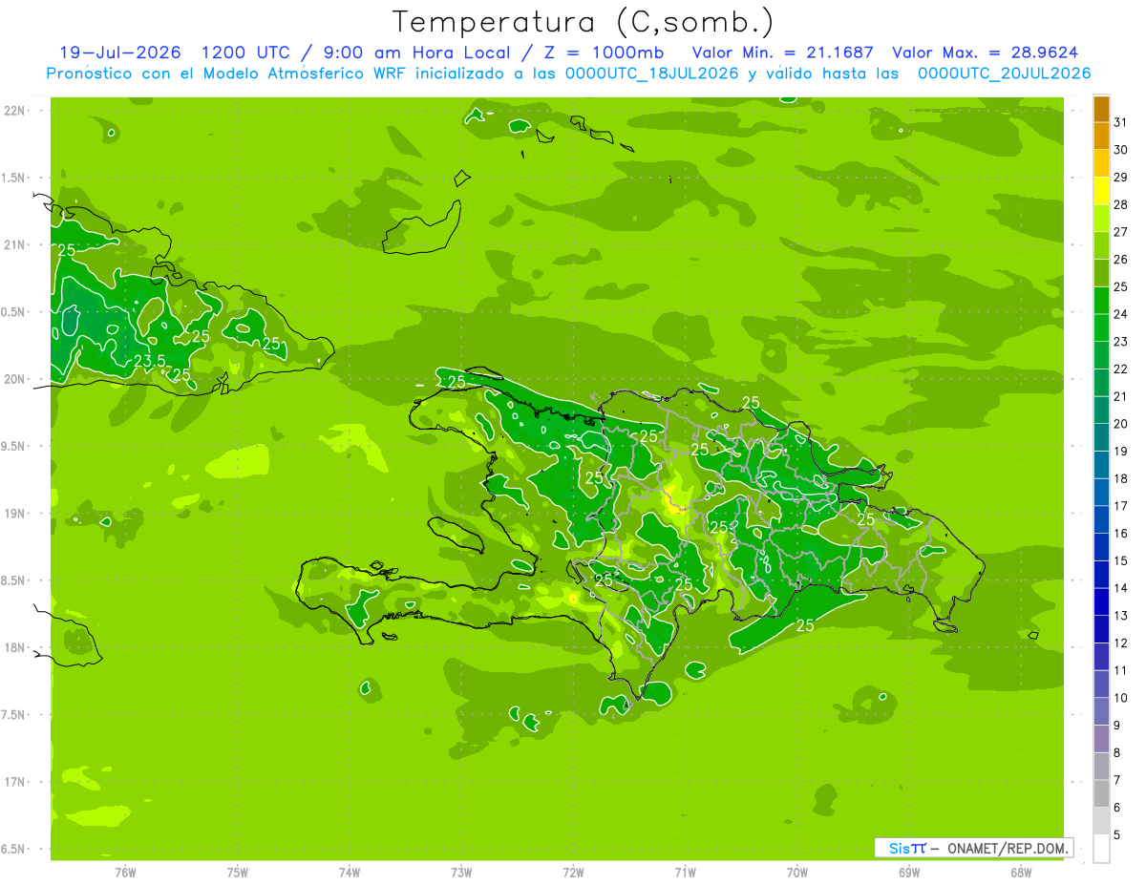
Task: Click the '31' colorbar scale value
Action: click(x=1120, y=122)
